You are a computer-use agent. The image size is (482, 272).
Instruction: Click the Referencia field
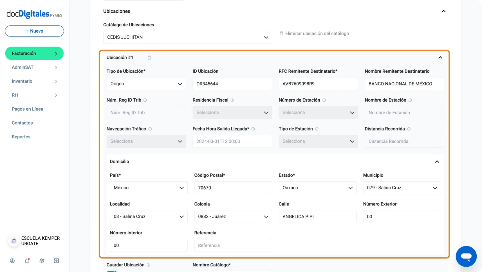[x=233, y=246]
